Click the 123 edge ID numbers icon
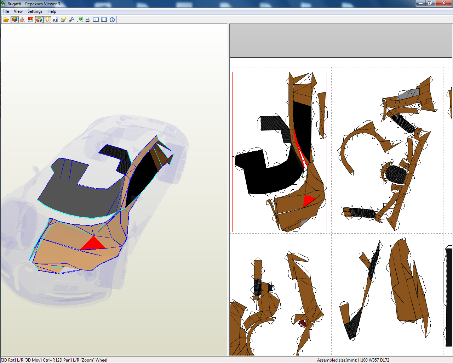The height and width of the screenshot is (363, 453). coord(30,19)
